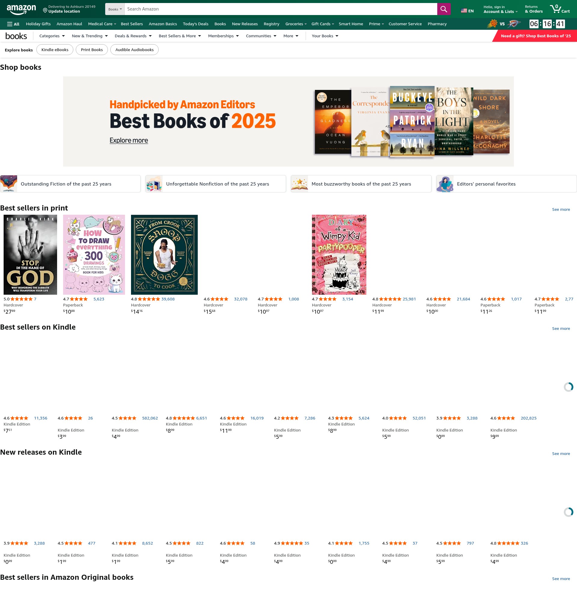This screenshot has width=577, height=590.
Task: Open Today's Deals
Action: 195,24
